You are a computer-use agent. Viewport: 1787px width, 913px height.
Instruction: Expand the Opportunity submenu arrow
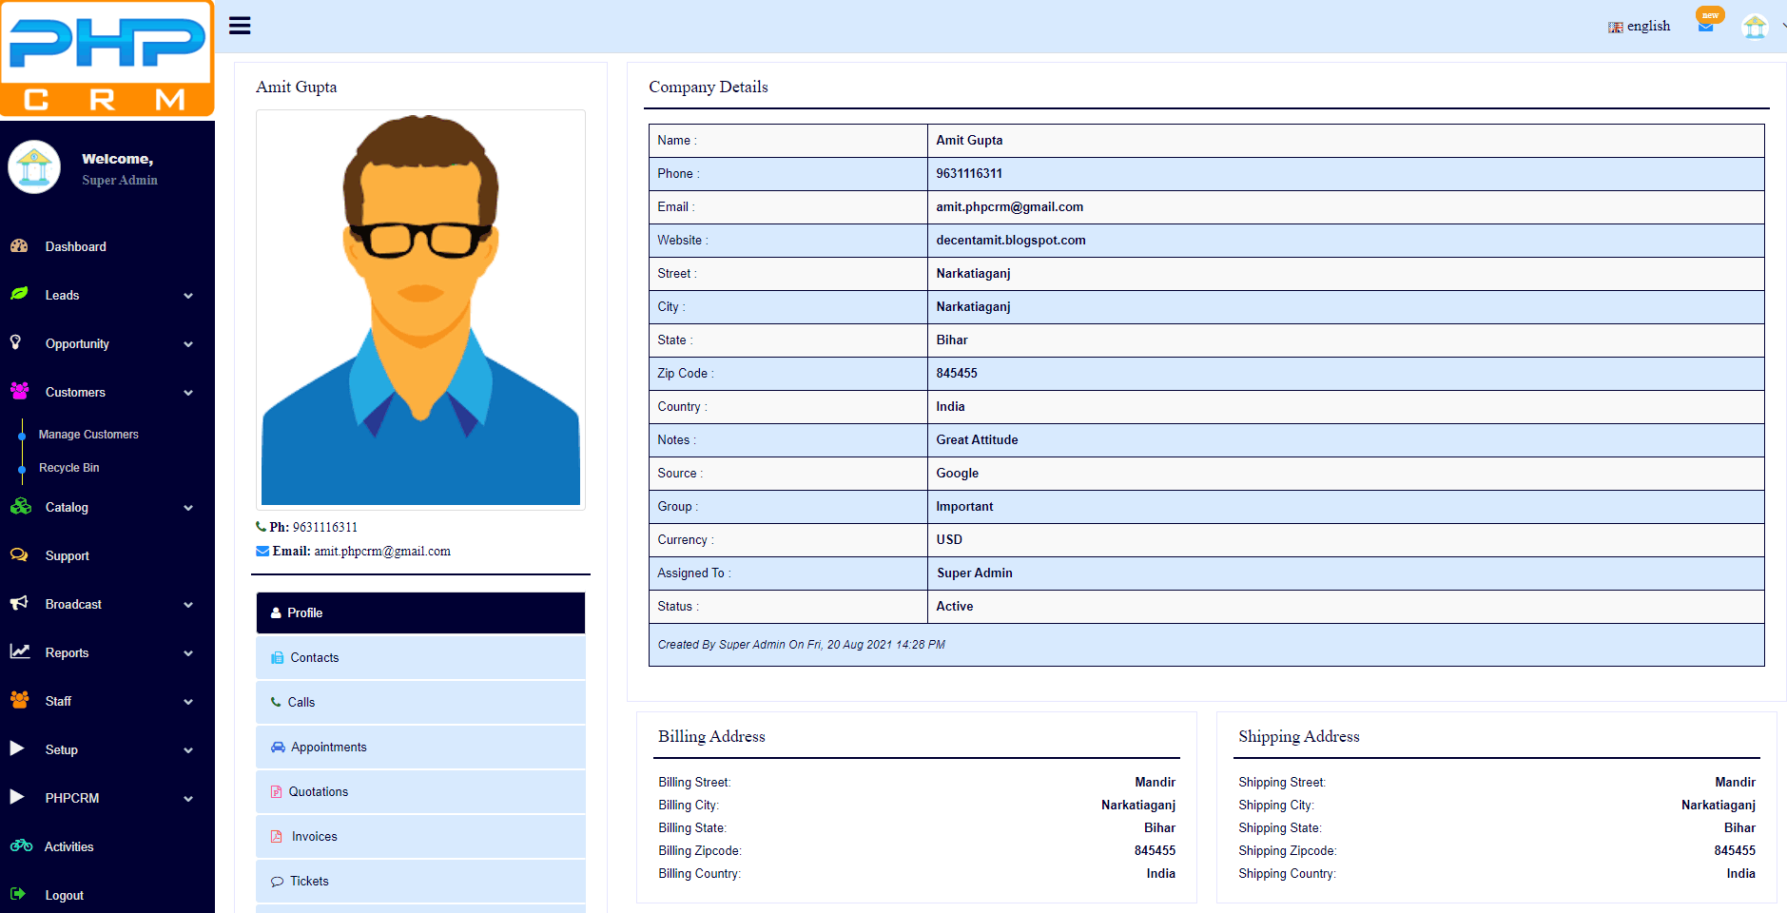(188, 344)
